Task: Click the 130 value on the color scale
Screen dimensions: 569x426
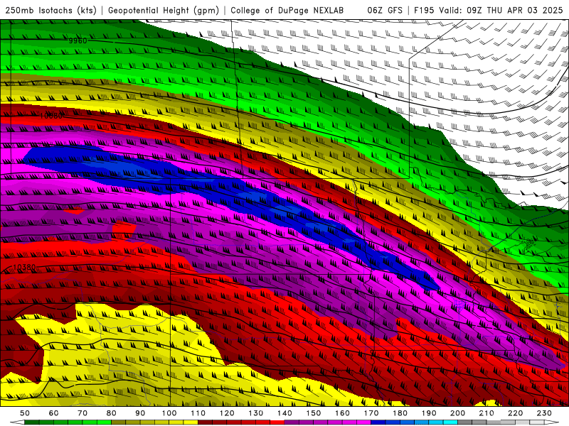Action: (x=256, y=413)
